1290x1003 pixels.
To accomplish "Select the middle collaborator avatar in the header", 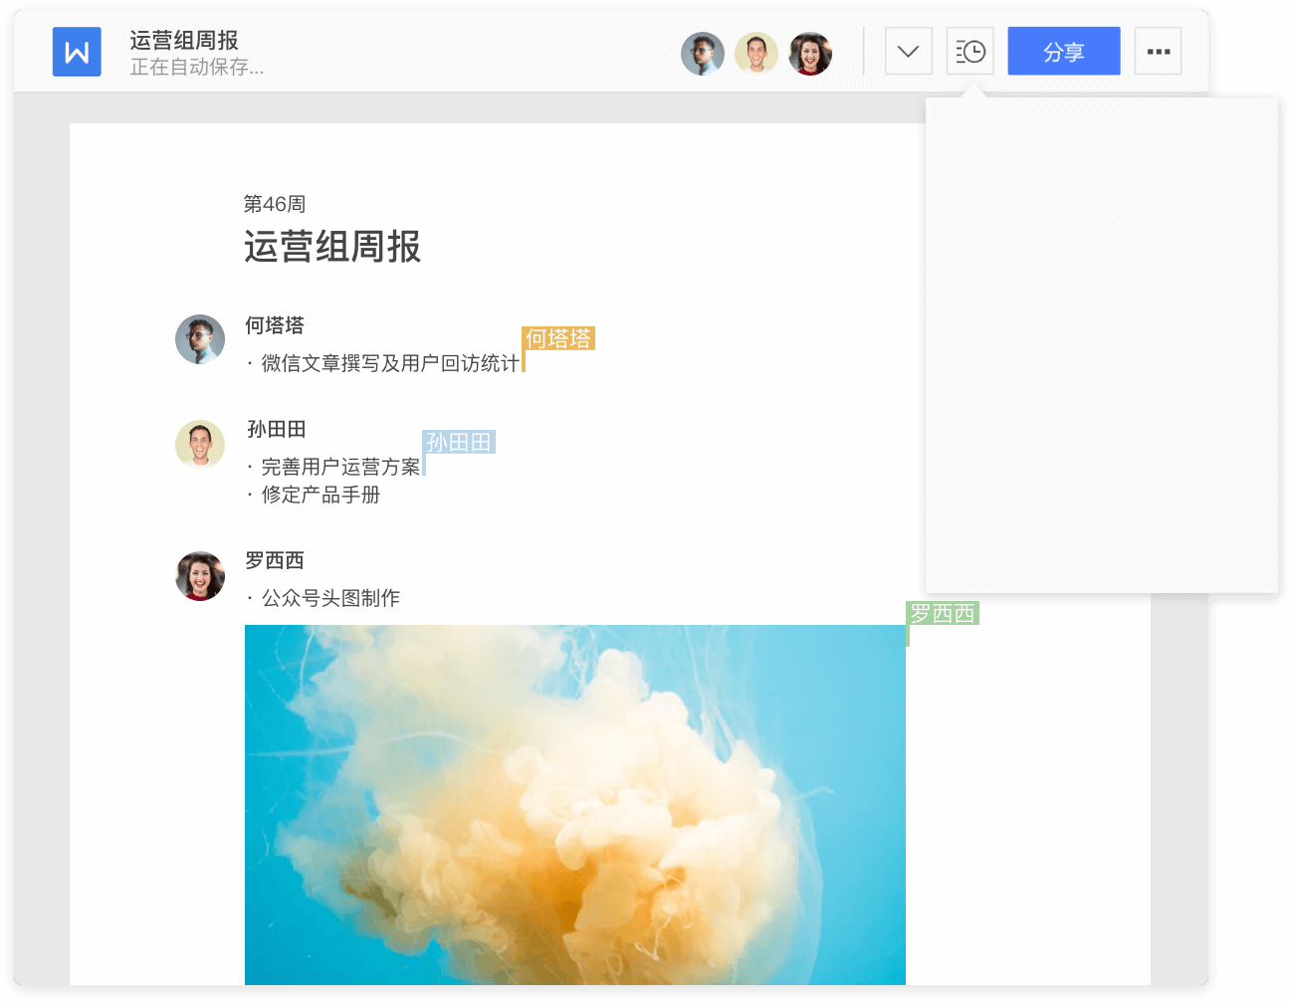I will [x=756, y=54].
